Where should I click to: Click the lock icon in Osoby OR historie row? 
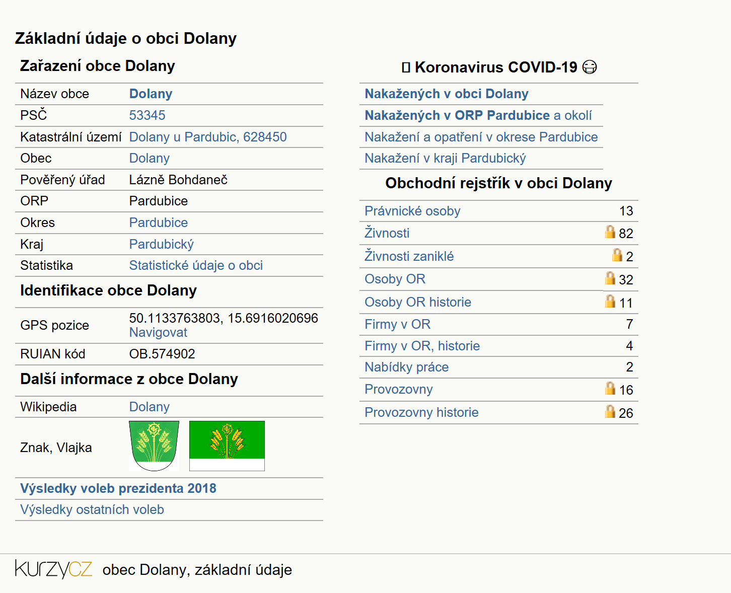(610, 301)
